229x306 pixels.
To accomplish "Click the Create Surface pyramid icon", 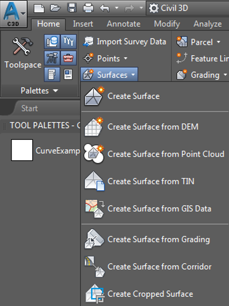I will tap(94, 96).
